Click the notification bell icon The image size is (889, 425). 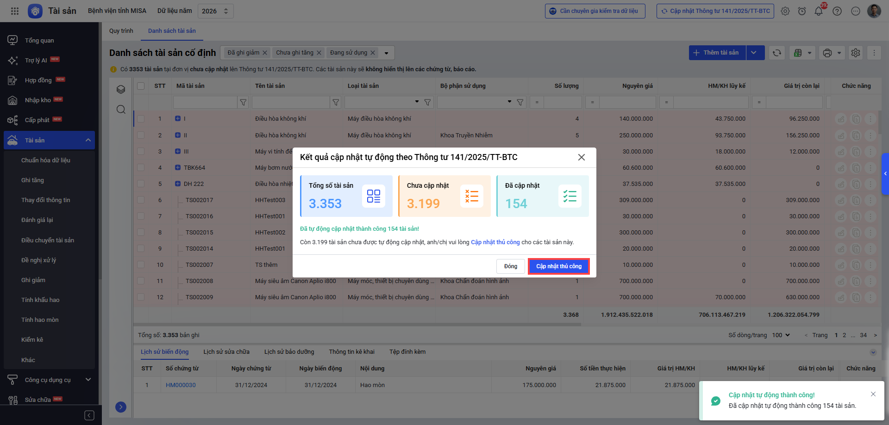(818, 12)
